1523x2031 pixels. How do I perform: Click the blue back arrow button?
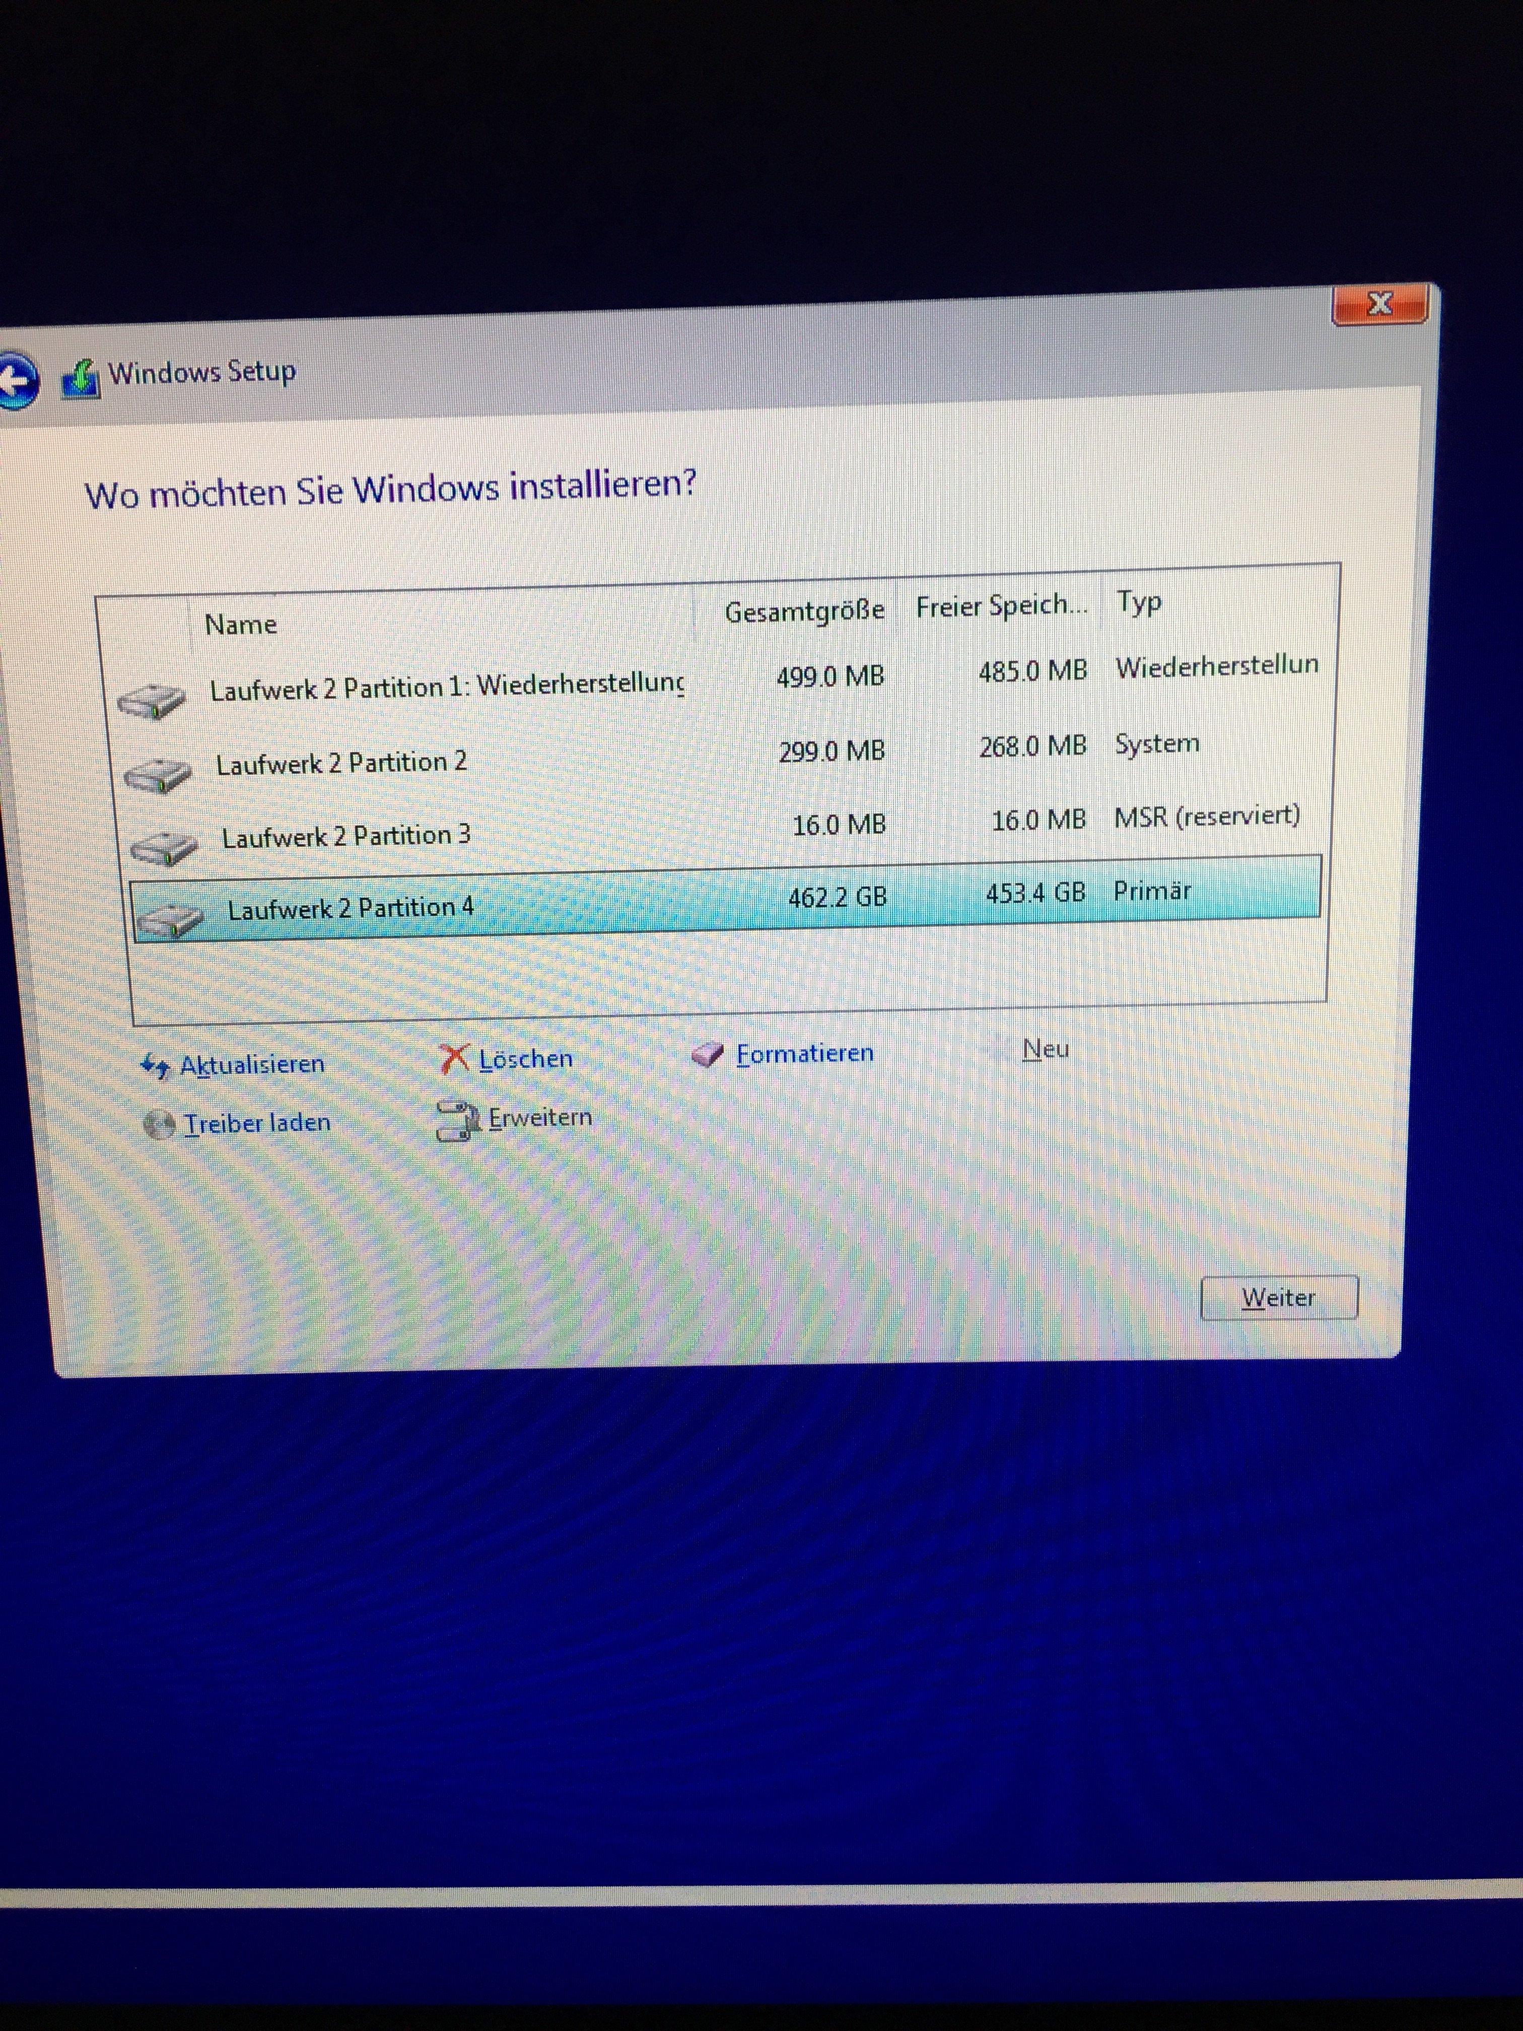(17, 381)
